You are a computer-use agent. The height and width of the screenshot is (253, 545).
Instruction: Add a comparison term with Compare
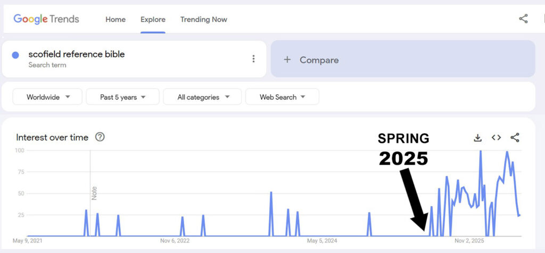[403, 59]
